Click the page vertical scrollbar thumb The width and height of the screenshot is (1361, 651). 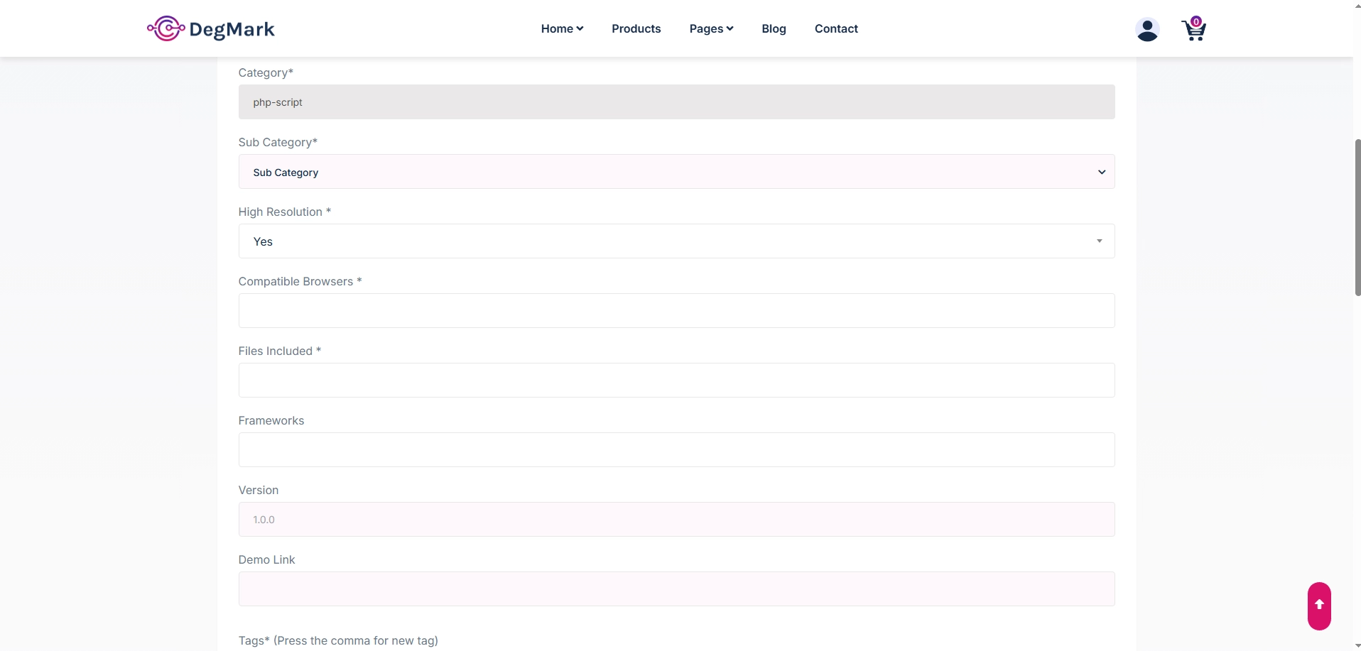click(x=1357, y=217)
